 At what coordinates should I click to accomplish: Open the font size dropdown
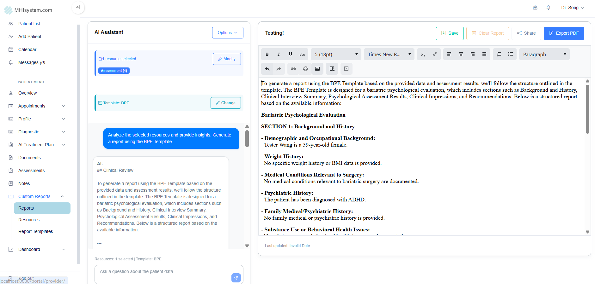[336, 54]
